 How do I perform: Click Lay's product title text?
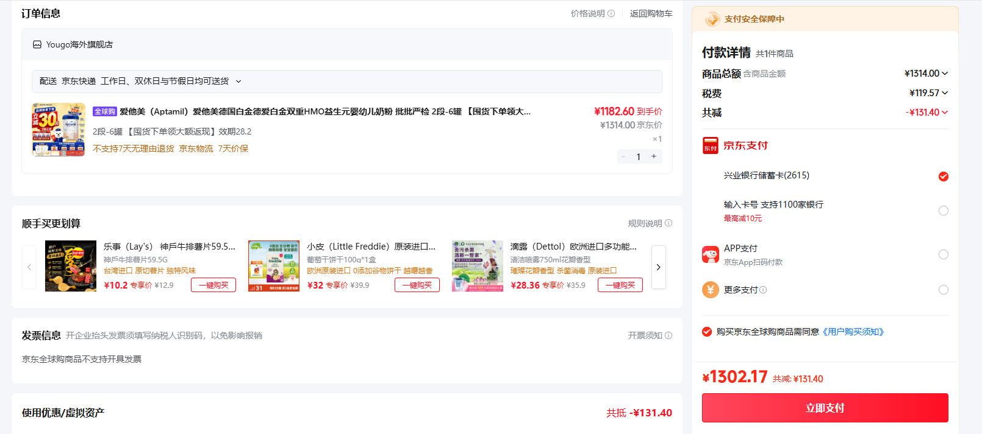point(170,247)
